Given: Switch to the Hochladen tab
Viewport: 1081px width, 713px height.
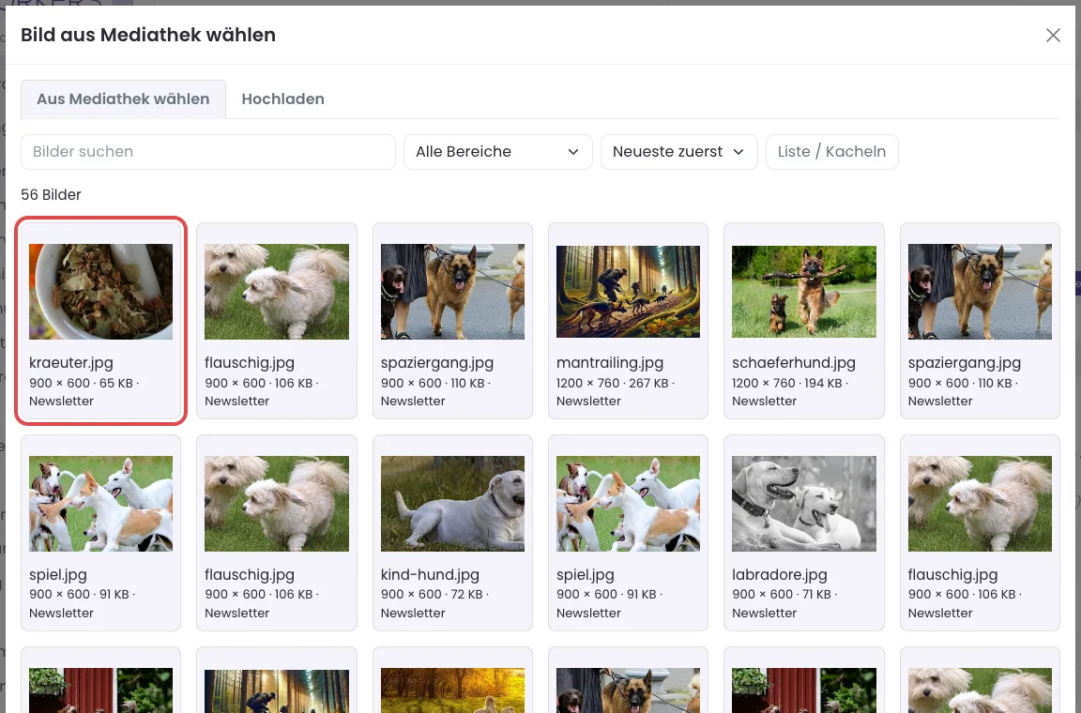Looking at the screenshot, I should tap(282, 99).
